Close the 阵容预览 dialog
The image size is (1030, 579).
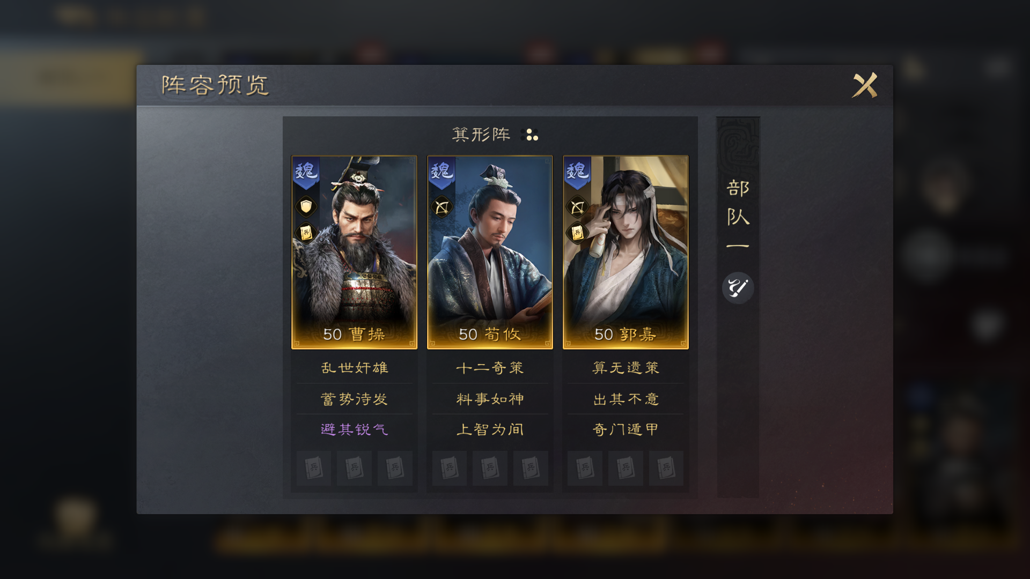(865, 85)
